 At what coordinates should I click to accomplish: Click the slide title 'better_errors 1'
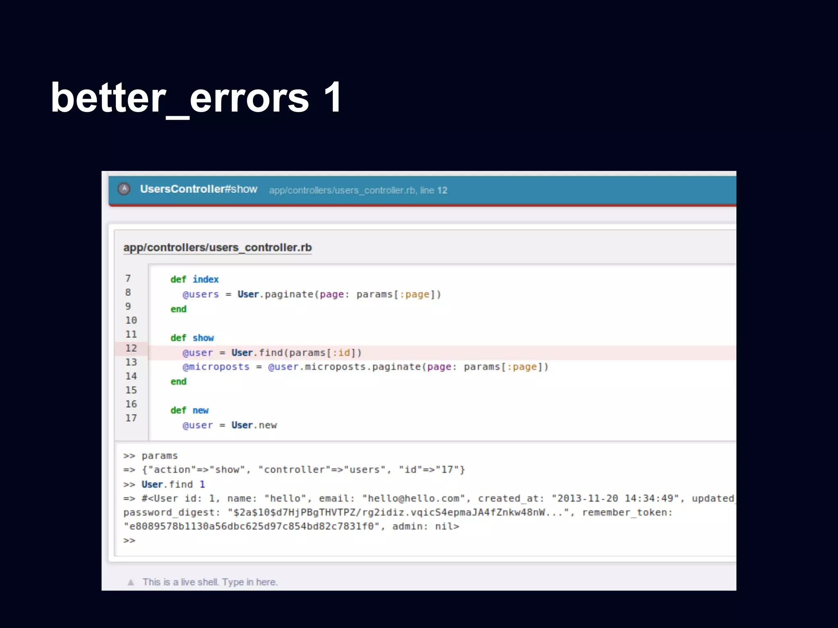tap(196, 98)
